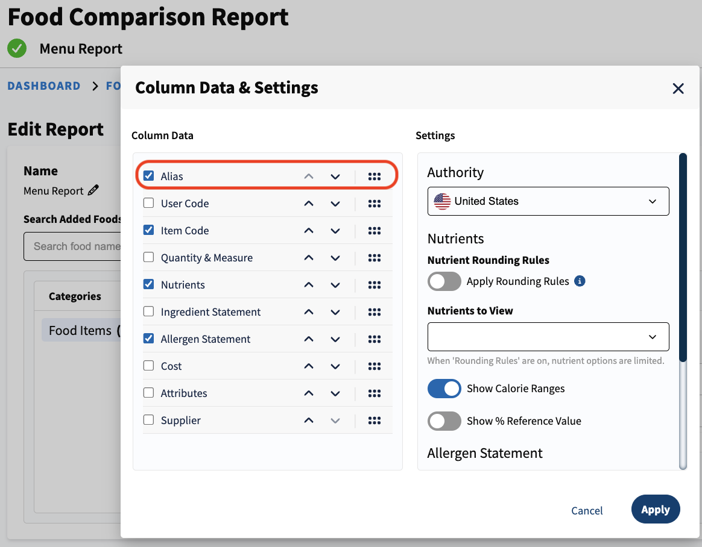Enable Show % Reference Value toggle

(444, 421)
